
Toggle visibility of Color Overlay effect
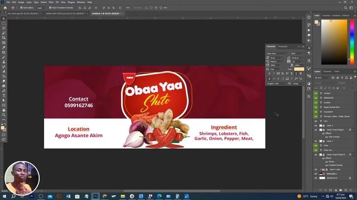click(x=326, y=137)
